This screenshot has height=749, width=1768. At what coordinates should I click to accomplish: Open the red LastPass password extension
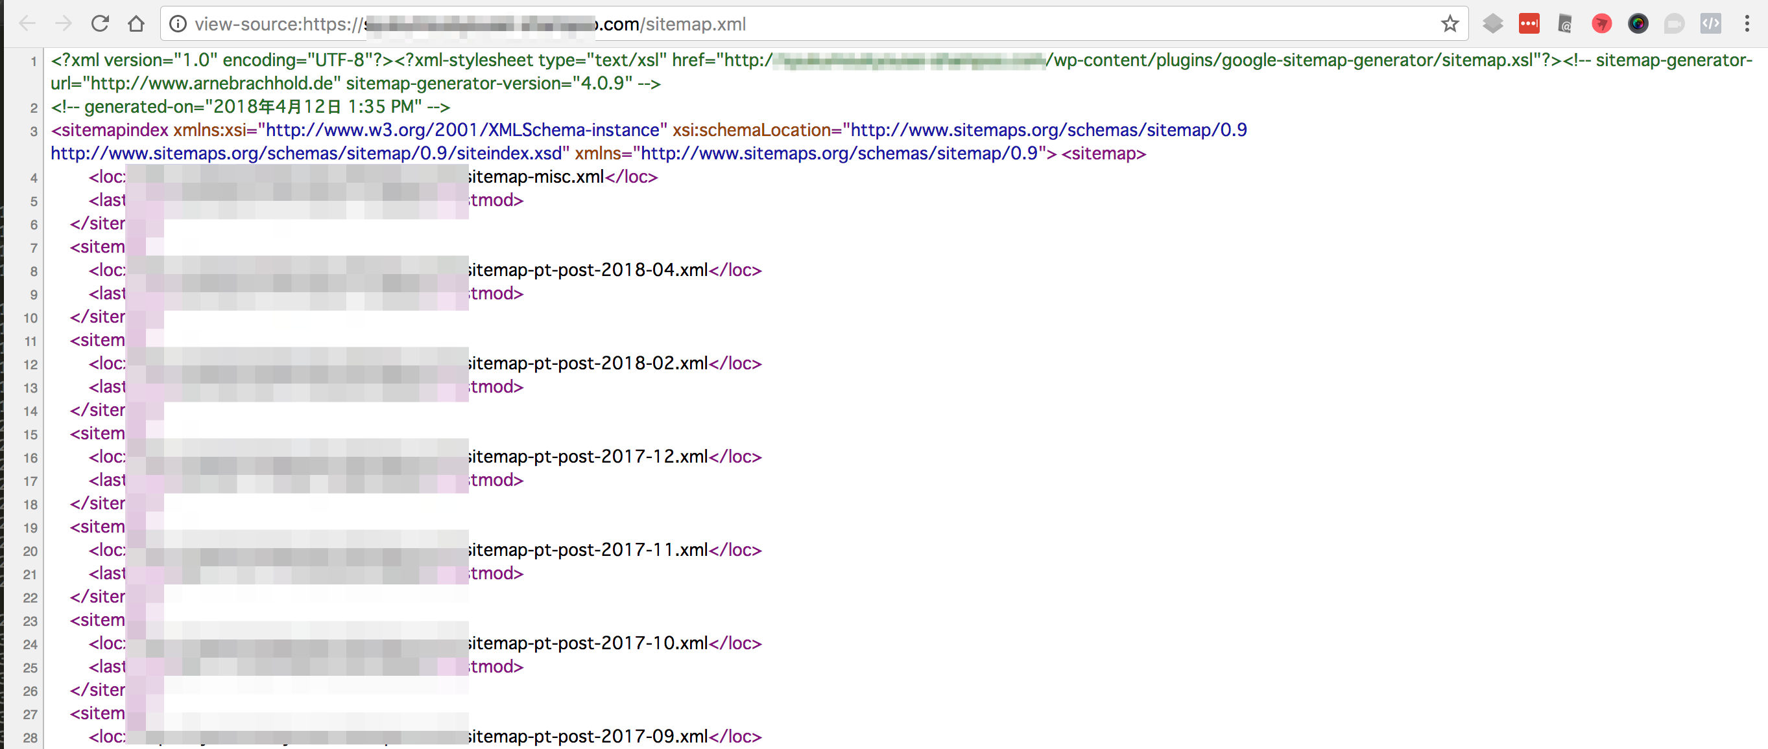tap(1529, 24)
